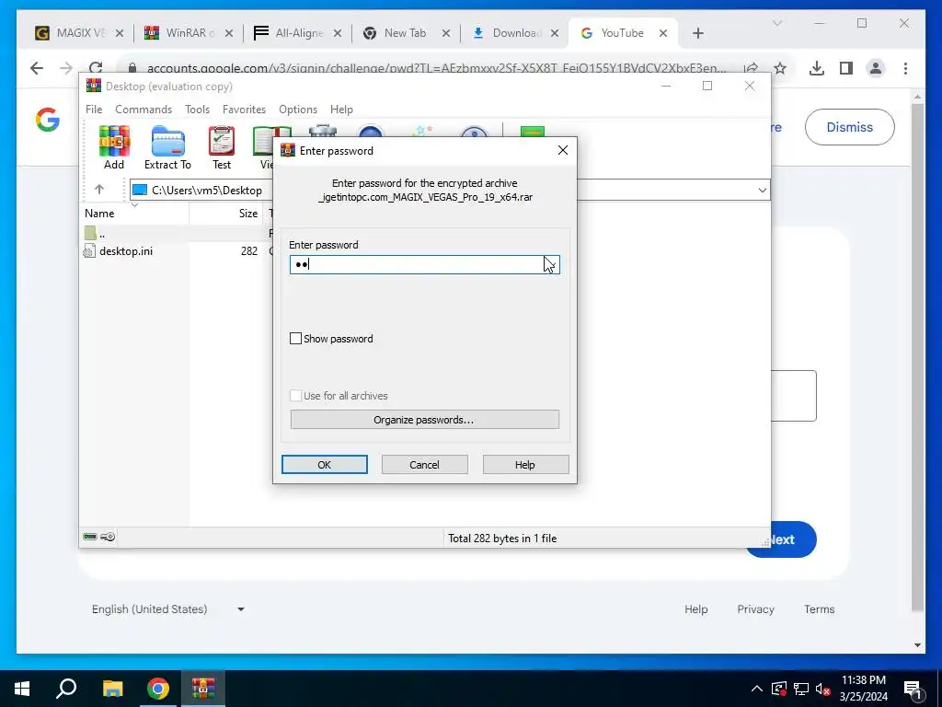
Task: Open the parent folder '..' entry
Action: [x=95, y=233]
